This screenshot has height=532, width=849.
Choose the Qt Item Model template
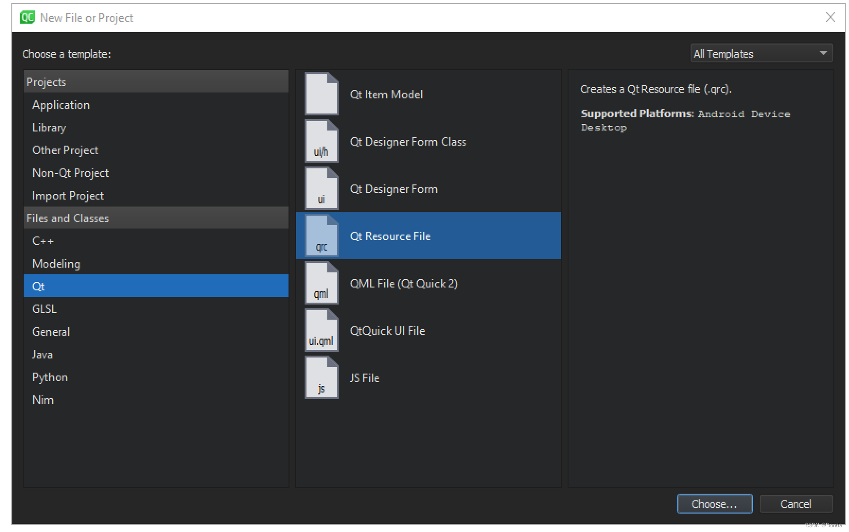428,94
